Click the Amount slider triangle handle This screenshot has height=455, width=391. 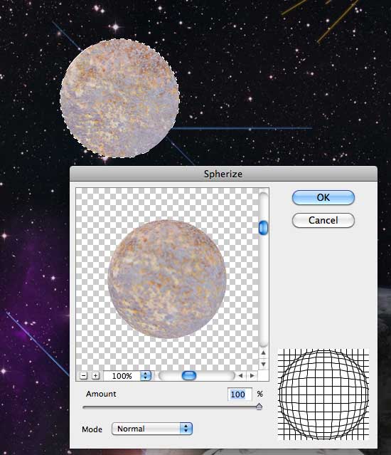click(259, 407)
